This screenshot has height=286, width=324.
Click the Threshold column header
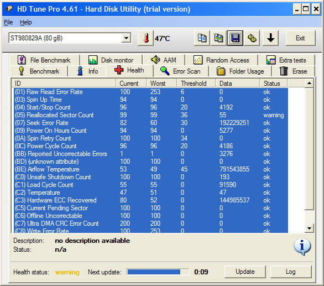(x=196, y=84)
